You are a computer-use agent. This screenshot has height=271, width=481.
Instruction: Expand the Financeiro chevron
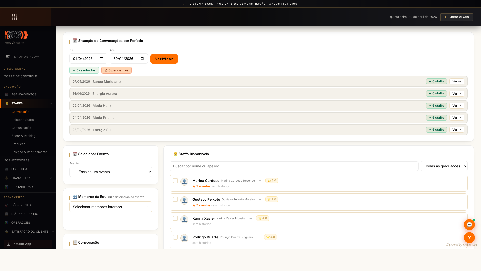coord(51,178)
